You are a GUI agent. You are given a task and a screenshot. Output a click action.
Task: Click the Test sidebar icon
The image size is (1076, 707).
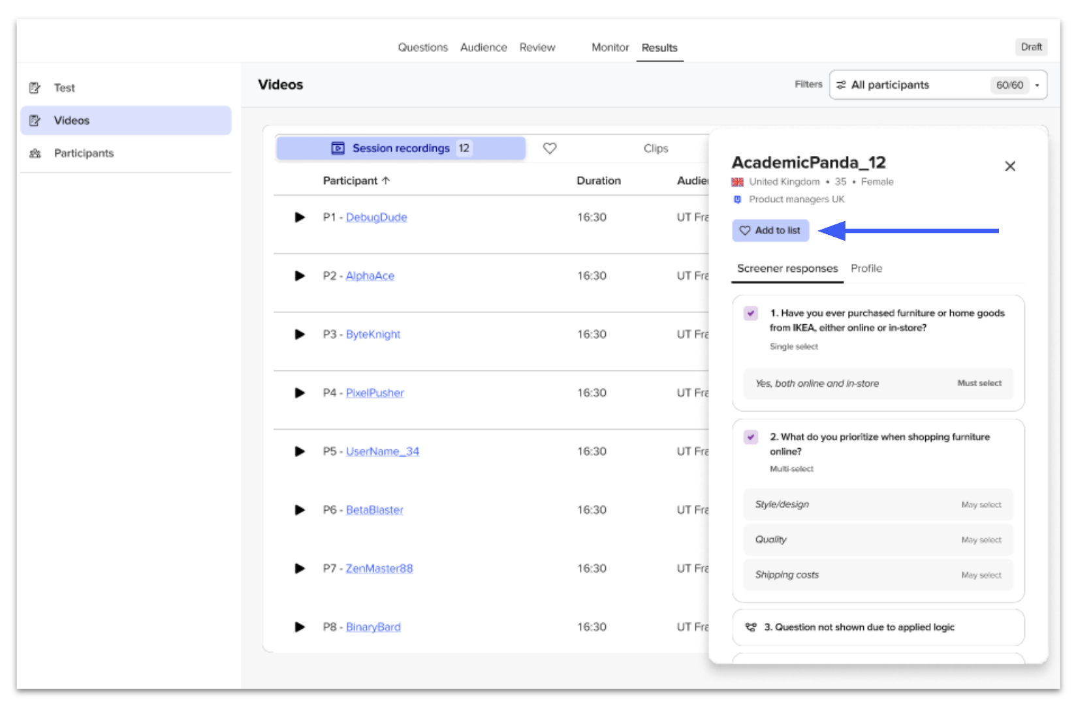[x=35, y=87]
